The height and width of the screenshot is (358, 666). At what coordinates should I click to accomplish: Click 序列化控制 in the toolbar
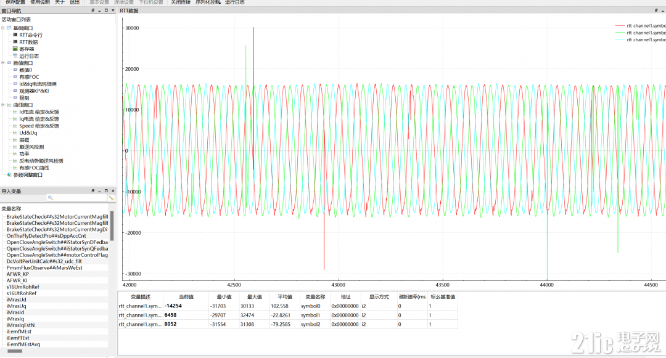tap(208, 2)
